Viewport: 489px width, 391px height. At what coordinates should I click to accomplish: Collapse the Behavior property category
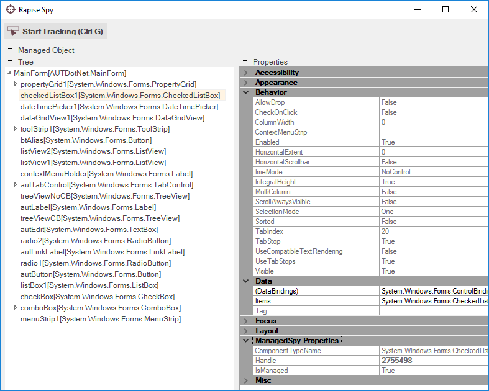pos(246,92)
